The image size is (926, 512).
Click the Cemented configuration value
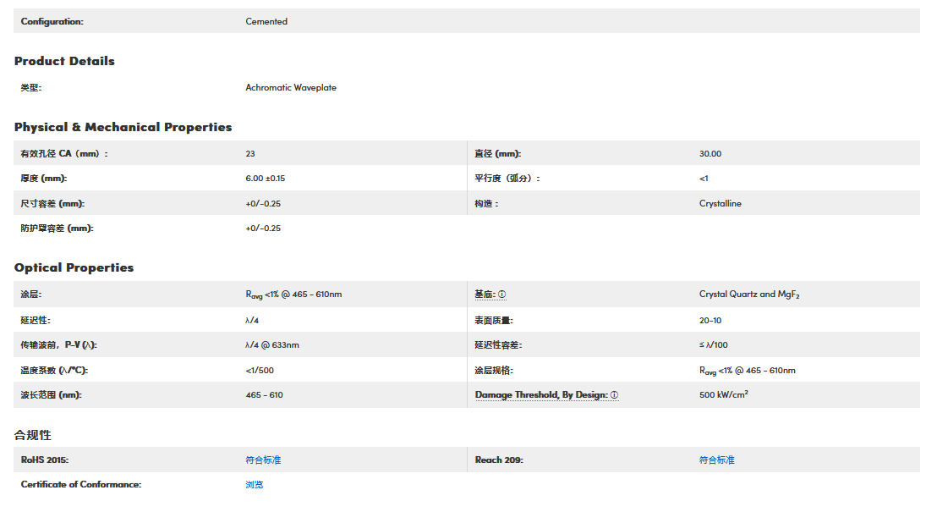coord(266,21)
